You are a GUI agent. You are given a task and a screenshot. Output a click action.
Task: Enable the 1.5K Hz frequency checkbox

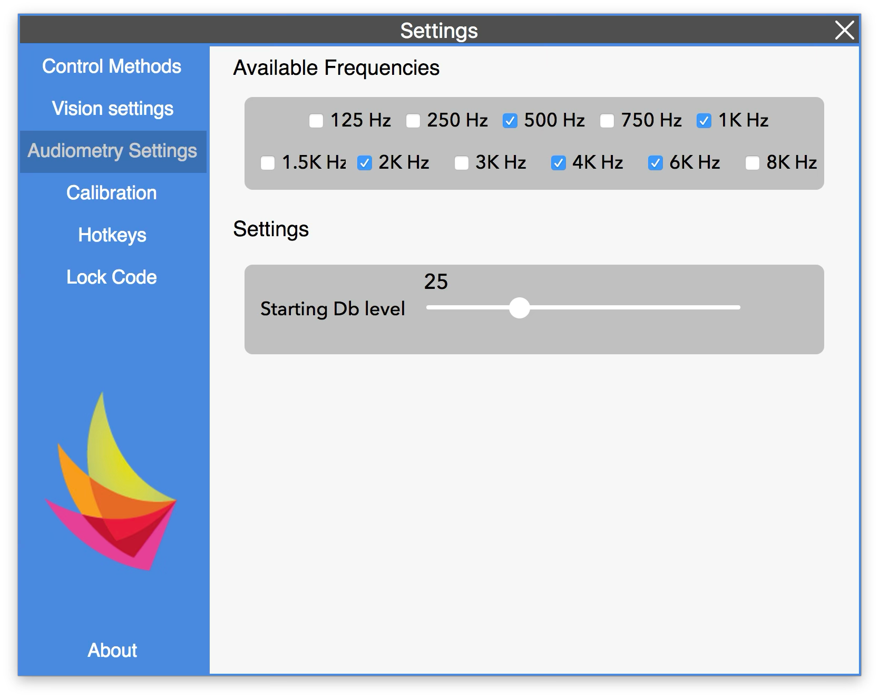click(267, 163)
